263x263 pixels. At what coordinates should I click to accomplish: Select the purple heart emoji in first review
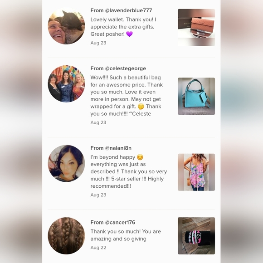point(129,34)
